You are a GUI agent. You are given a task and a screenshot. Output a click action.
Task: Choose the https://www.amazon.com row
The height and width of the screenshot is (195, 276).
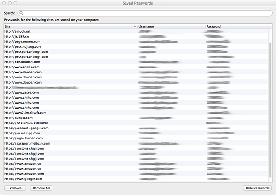136,174
